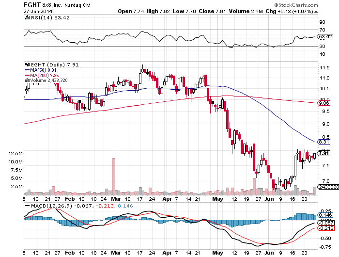The image size is (339, 257).
Task: Click the 11.5 price axis label
Action: pyautogui.click(x=325, y=68)
